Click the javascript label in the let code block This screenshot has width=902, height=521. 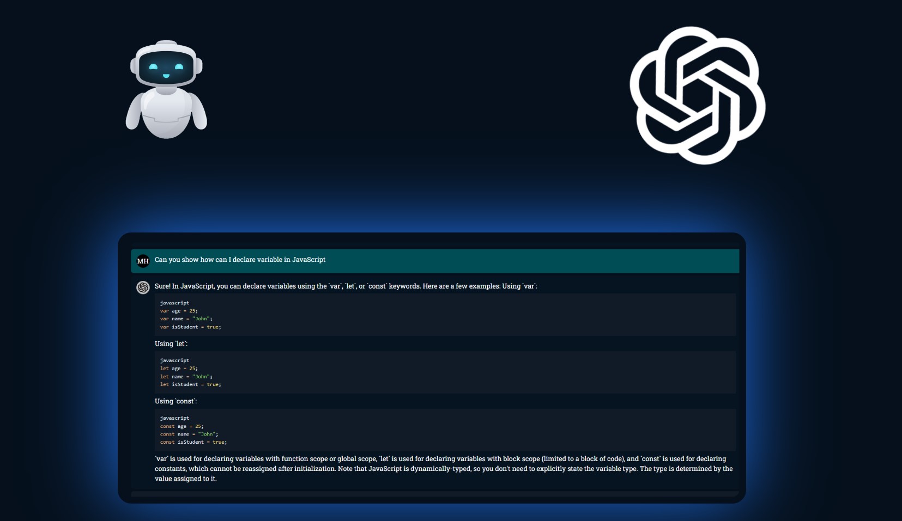pos(174,360)
